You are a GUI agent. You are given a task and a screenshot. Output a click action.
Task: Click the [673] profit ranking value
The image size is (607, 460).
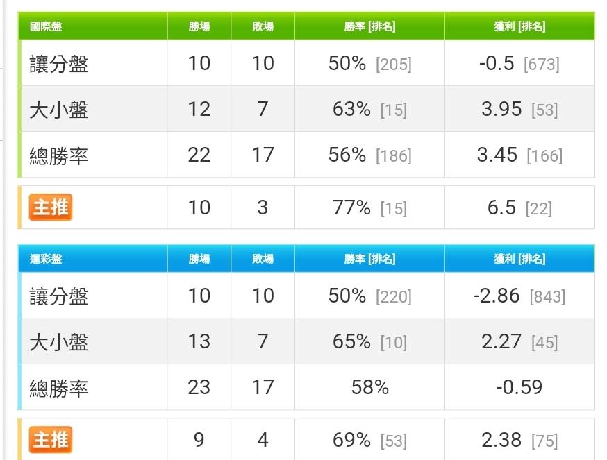pos(541,65)
